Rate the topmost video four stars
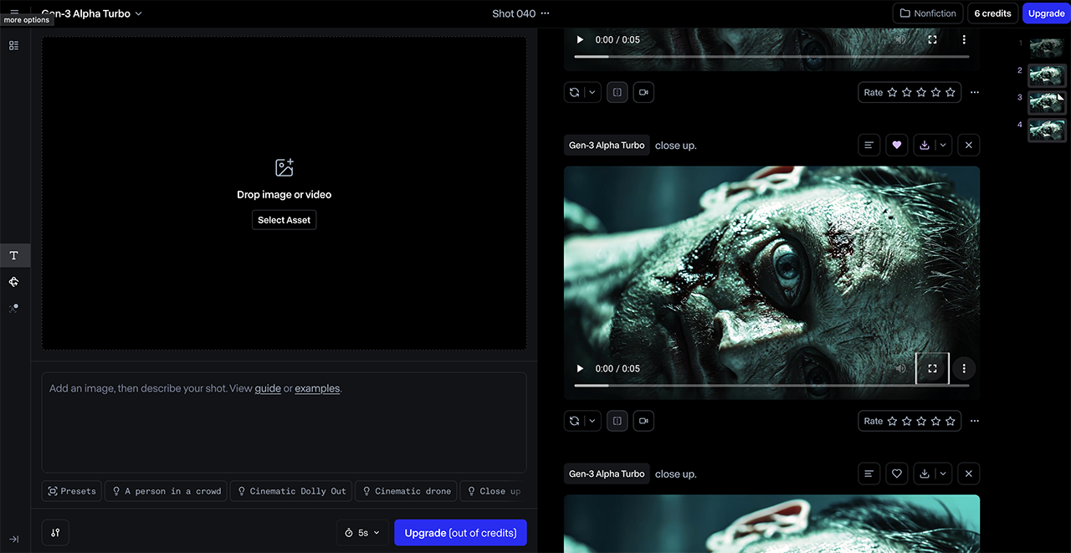1071x553 pixels. pos(935,93)
